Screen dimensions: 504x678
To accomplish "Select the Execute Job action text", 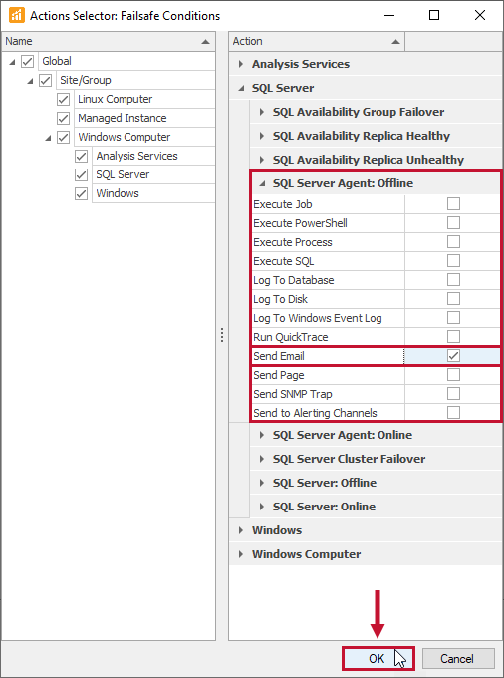I will (x=283, y=204).
